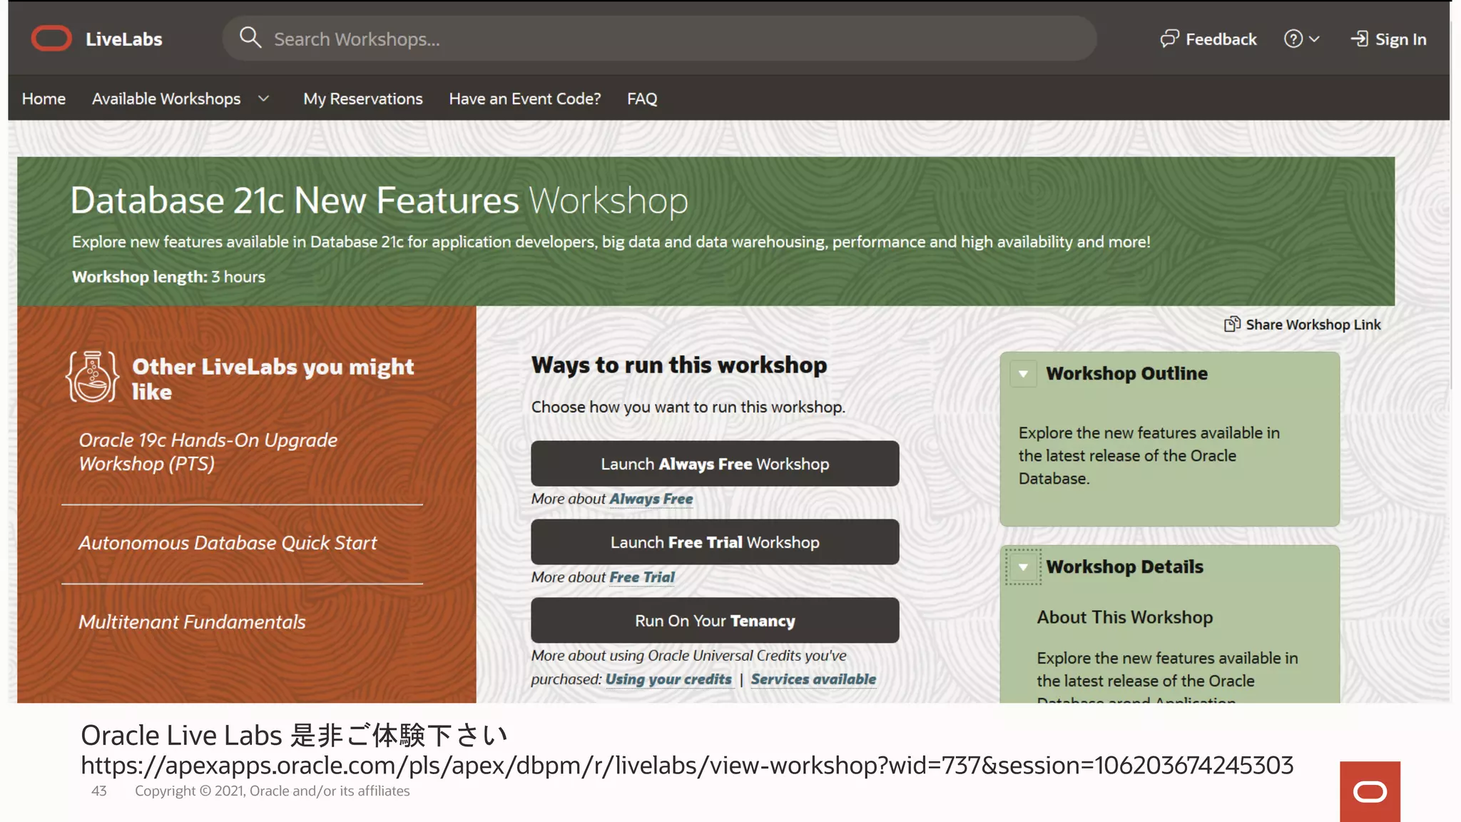Click the apexapps.oracle.com workshop URL
The width and height of the screenshot is (1461, 822).
687,765
